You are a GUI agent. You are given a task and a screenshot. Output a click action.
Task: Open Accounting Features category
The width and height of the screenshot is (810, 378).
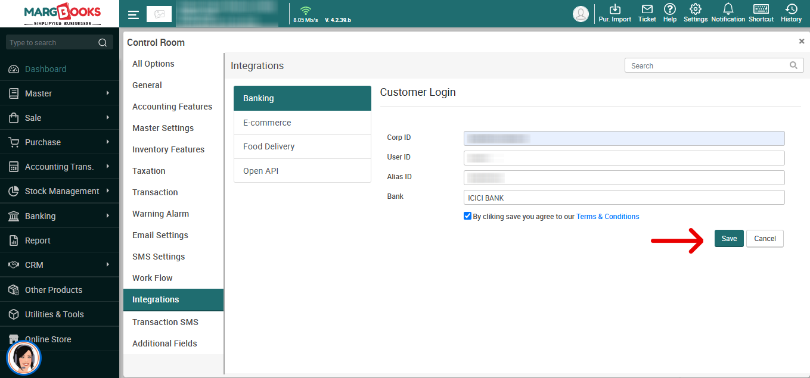pos(173,107)
